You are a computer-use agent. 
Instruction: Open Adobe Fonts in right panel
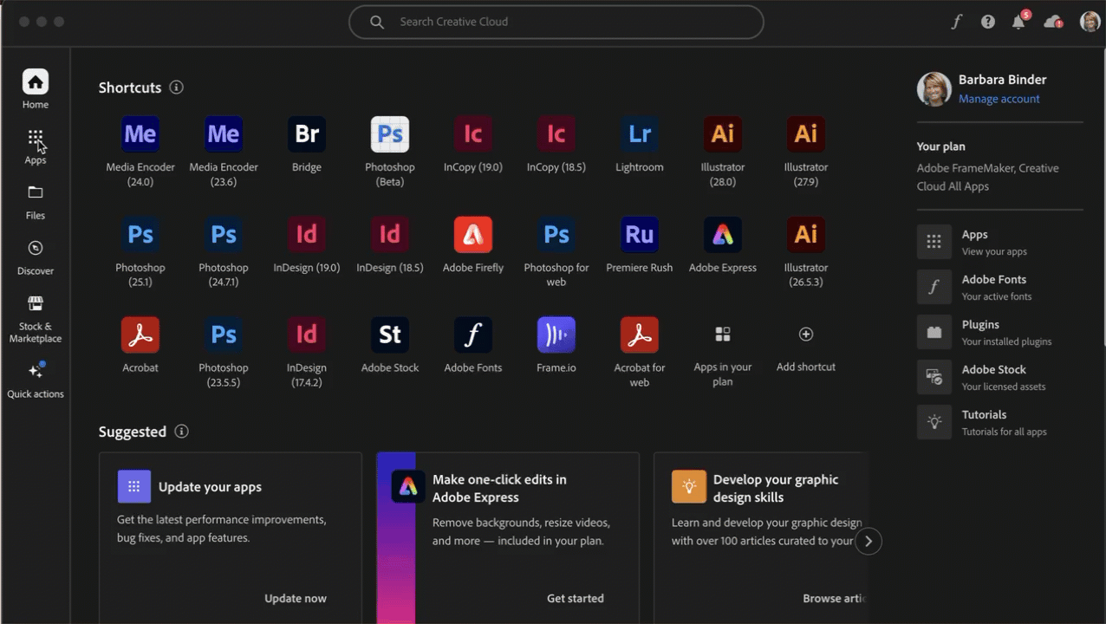(x=999, y=287)
